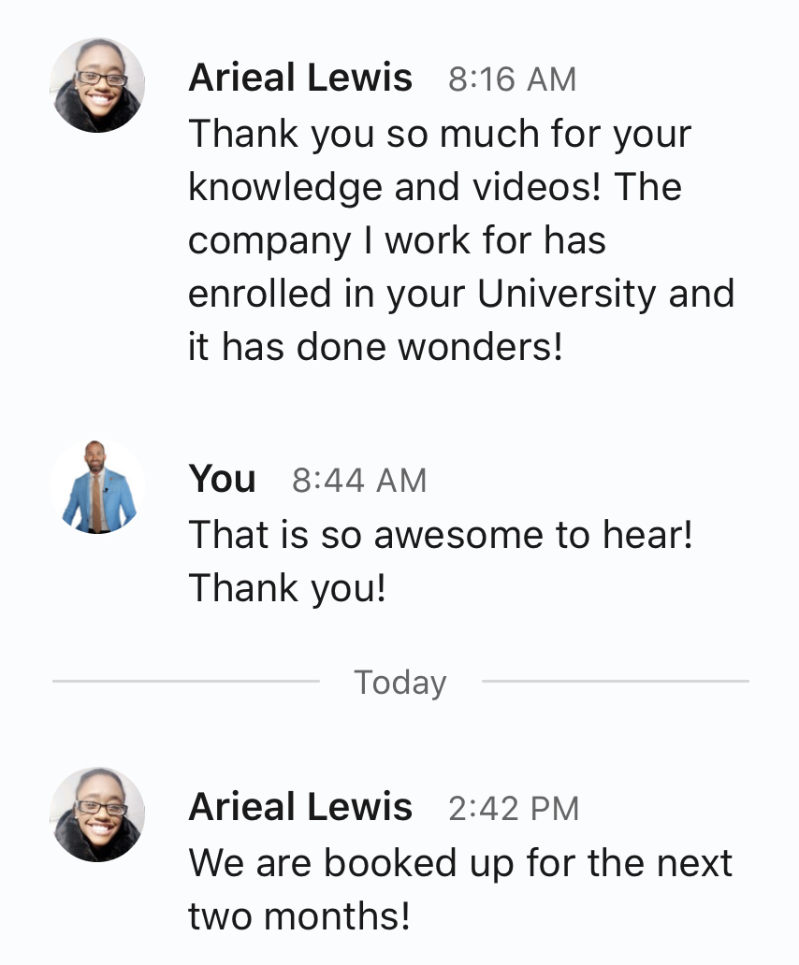
Task: Click the "Thank you!" line of your reply
Action: pyautogui.click(x=287, y=589)
